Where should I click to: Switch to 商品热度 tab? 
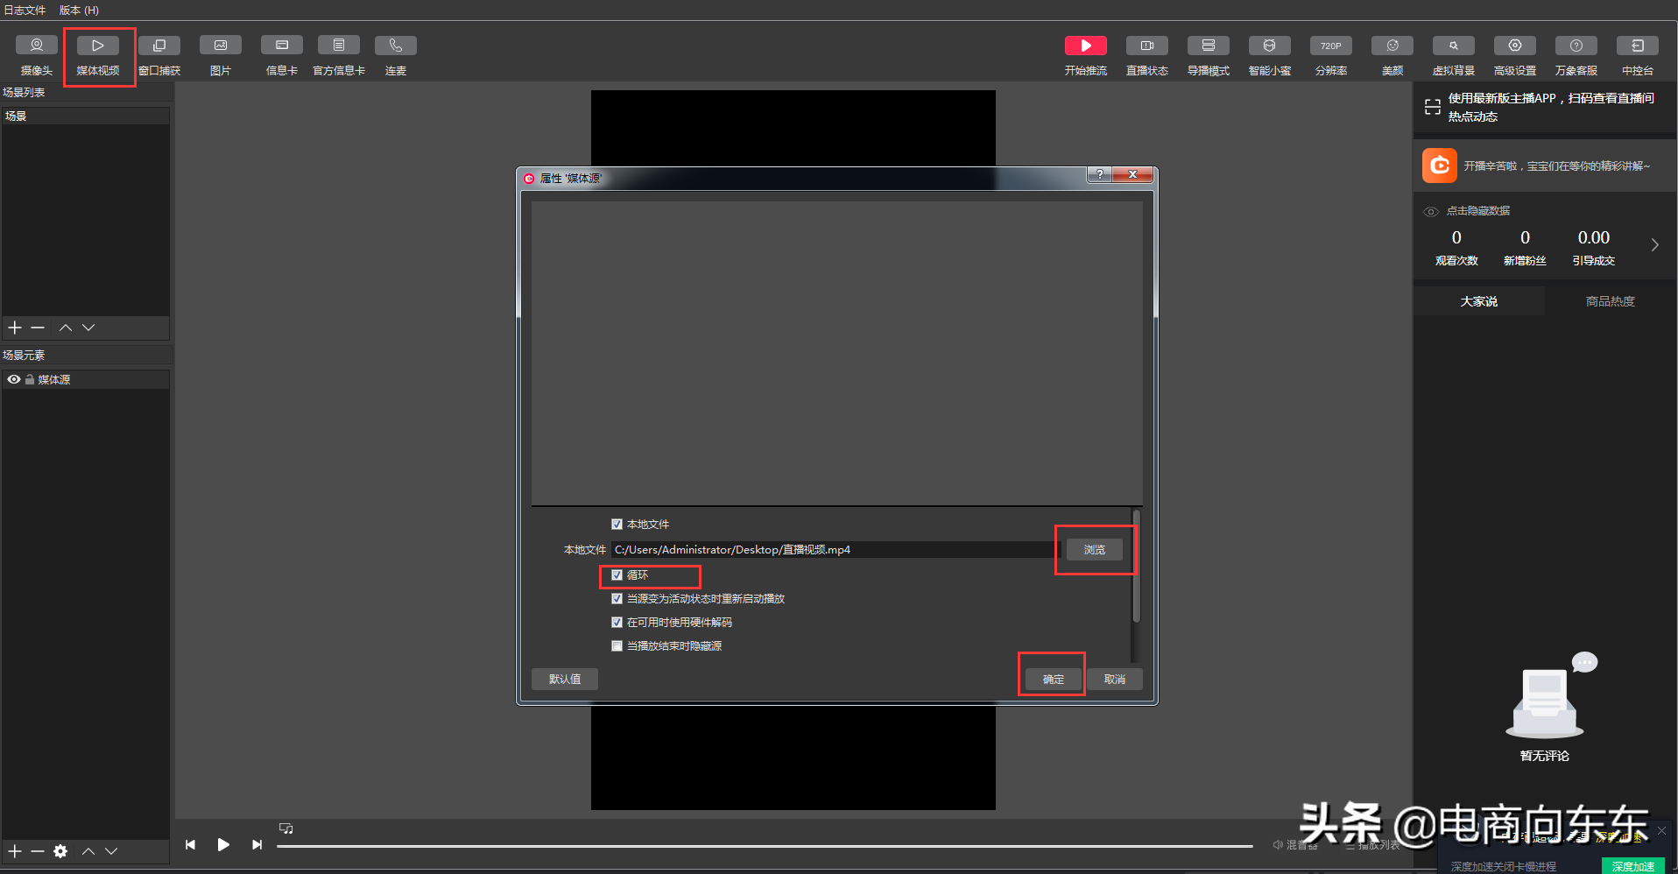tap(1611, 301)
